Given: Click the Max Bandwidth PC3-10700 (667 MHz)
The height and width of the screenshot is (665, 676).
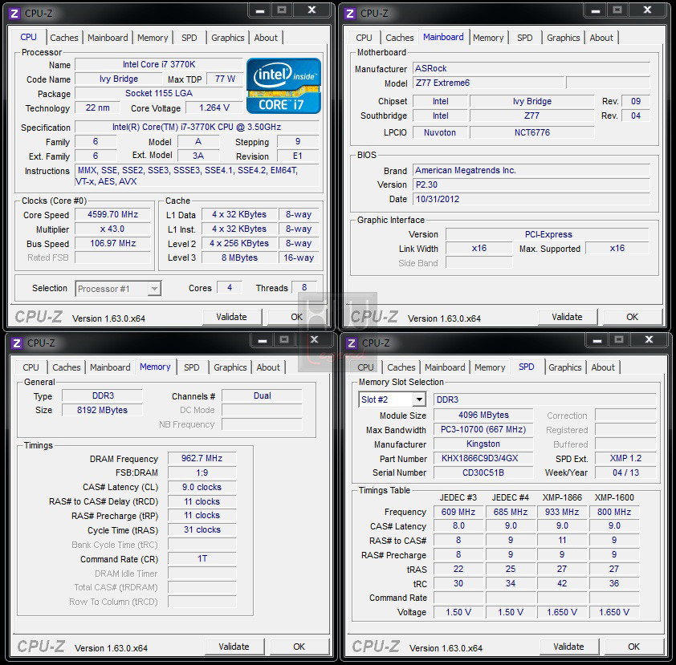Looking at the screenshot, I should [x=483, y=429].
